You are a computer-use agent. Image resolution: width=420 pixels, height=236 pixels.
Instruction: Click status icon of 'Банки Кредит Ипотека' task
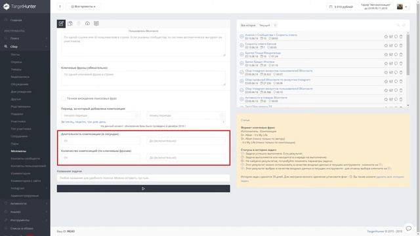[241, 64]
